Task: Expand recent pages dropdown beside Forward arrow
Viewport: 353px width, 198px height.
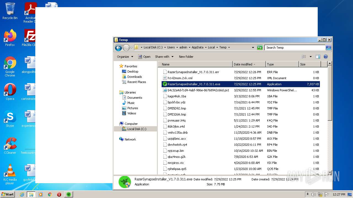Action: tap(131, 48)
